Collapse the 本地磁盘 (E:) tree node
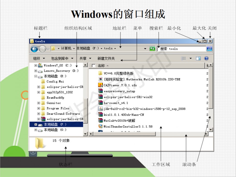236x177 pixels. coord(36,76)
